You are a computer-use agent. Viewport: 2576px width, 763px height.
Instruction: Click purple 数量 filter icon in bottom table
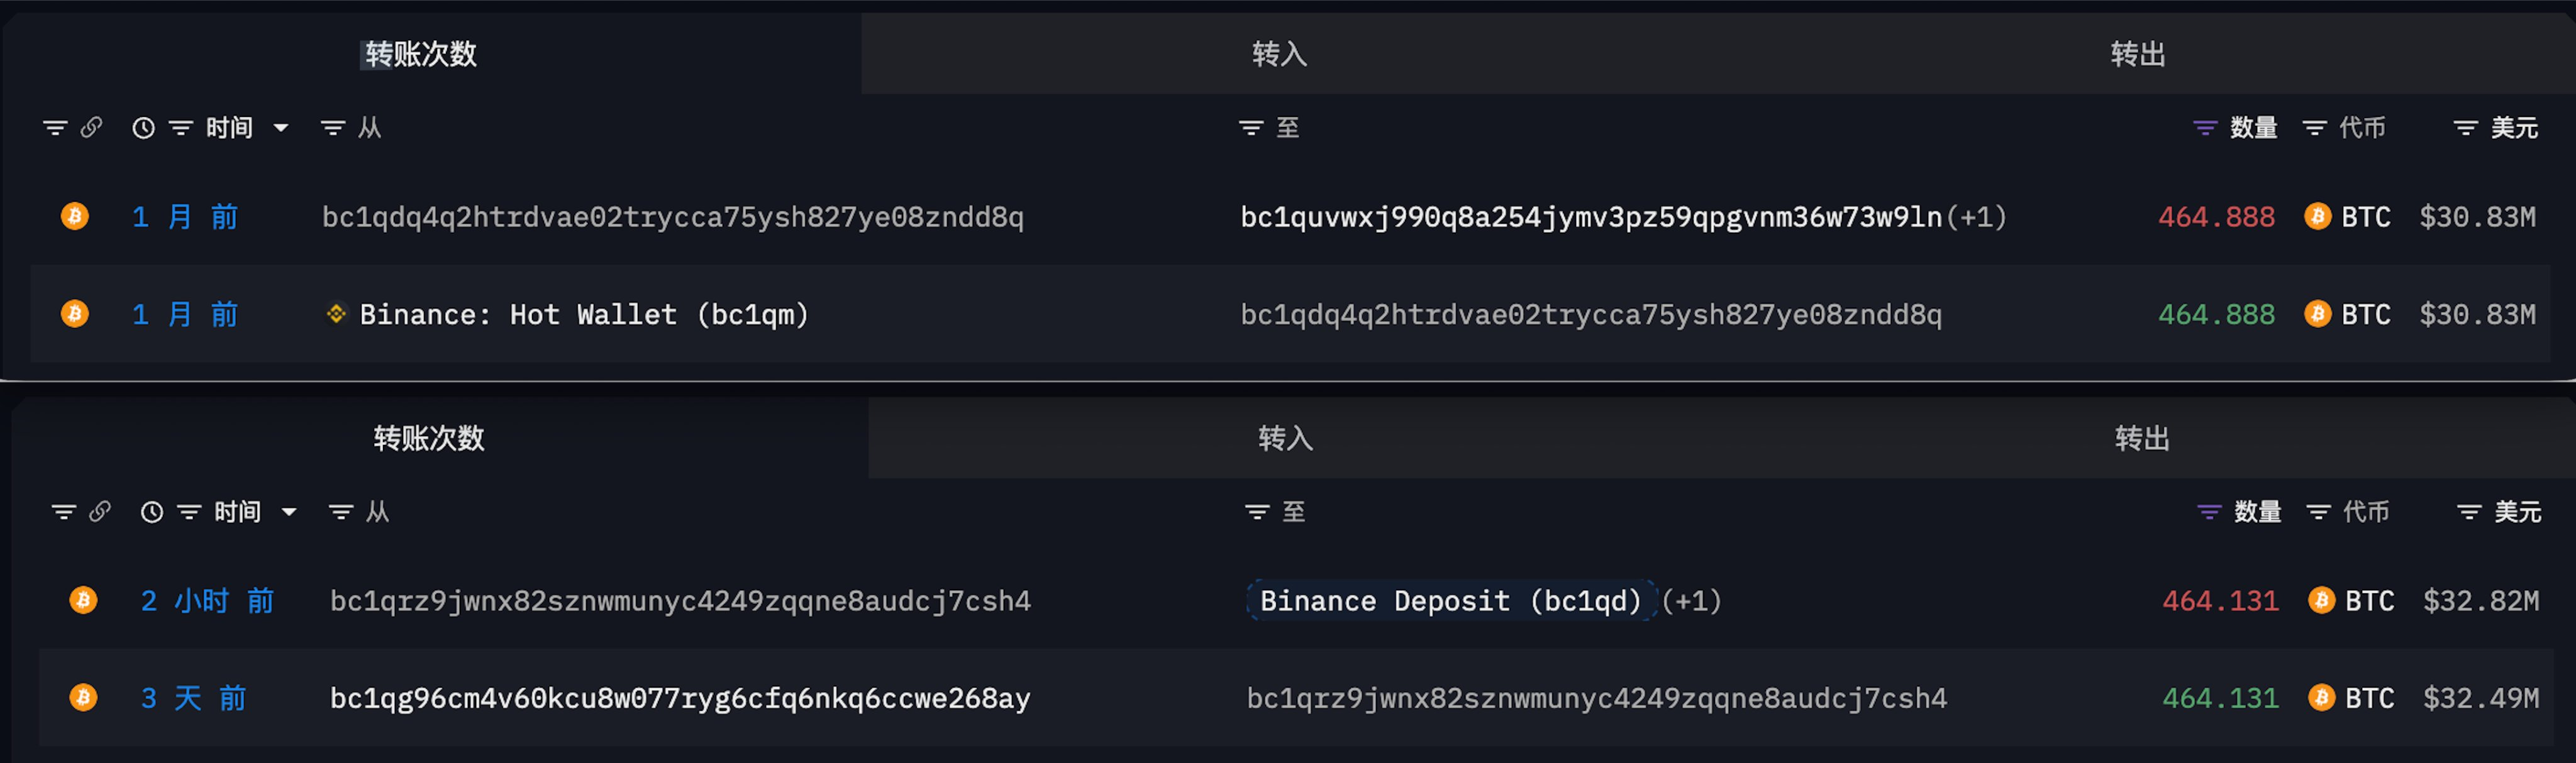(x=2209, y=513)
